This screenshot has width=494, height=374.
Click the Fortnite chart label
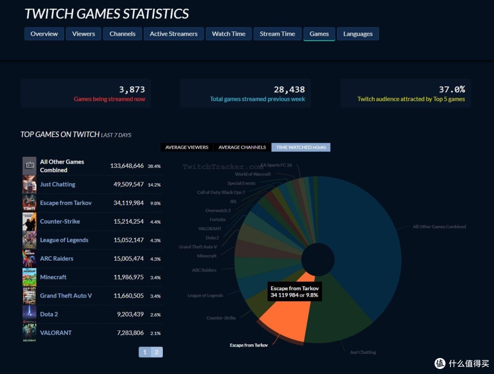click(x=218, y=219)
